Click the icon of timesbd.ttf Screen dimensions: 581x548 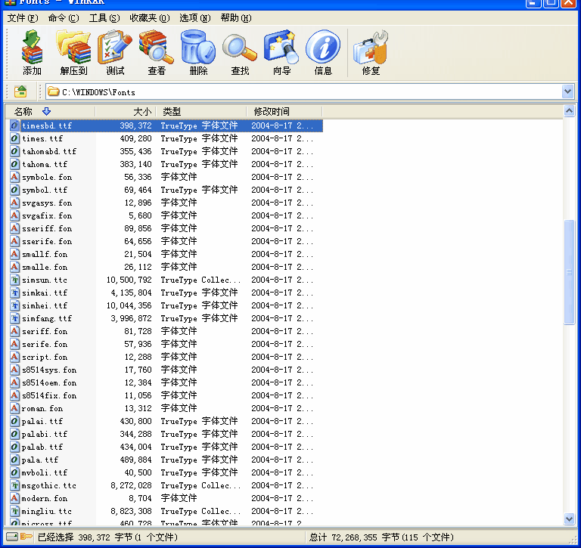pos(14,125)
